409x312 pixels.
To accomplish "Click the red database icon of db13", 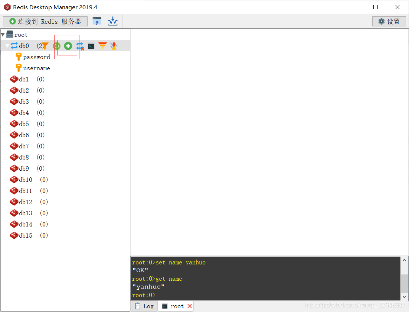I will (14, 213).
